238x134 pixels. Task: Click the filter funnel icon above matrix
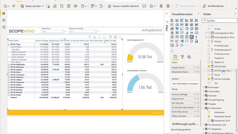pyautogui.click(x=110, y=37)
